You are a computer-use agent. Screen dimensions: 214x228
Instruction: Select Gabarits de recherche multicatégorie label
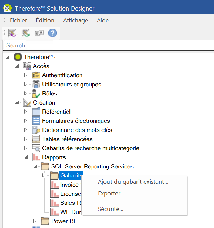tap(91, 148)
